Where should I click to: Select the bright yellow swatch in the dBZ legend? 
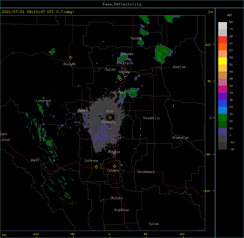tap(222, 61)
